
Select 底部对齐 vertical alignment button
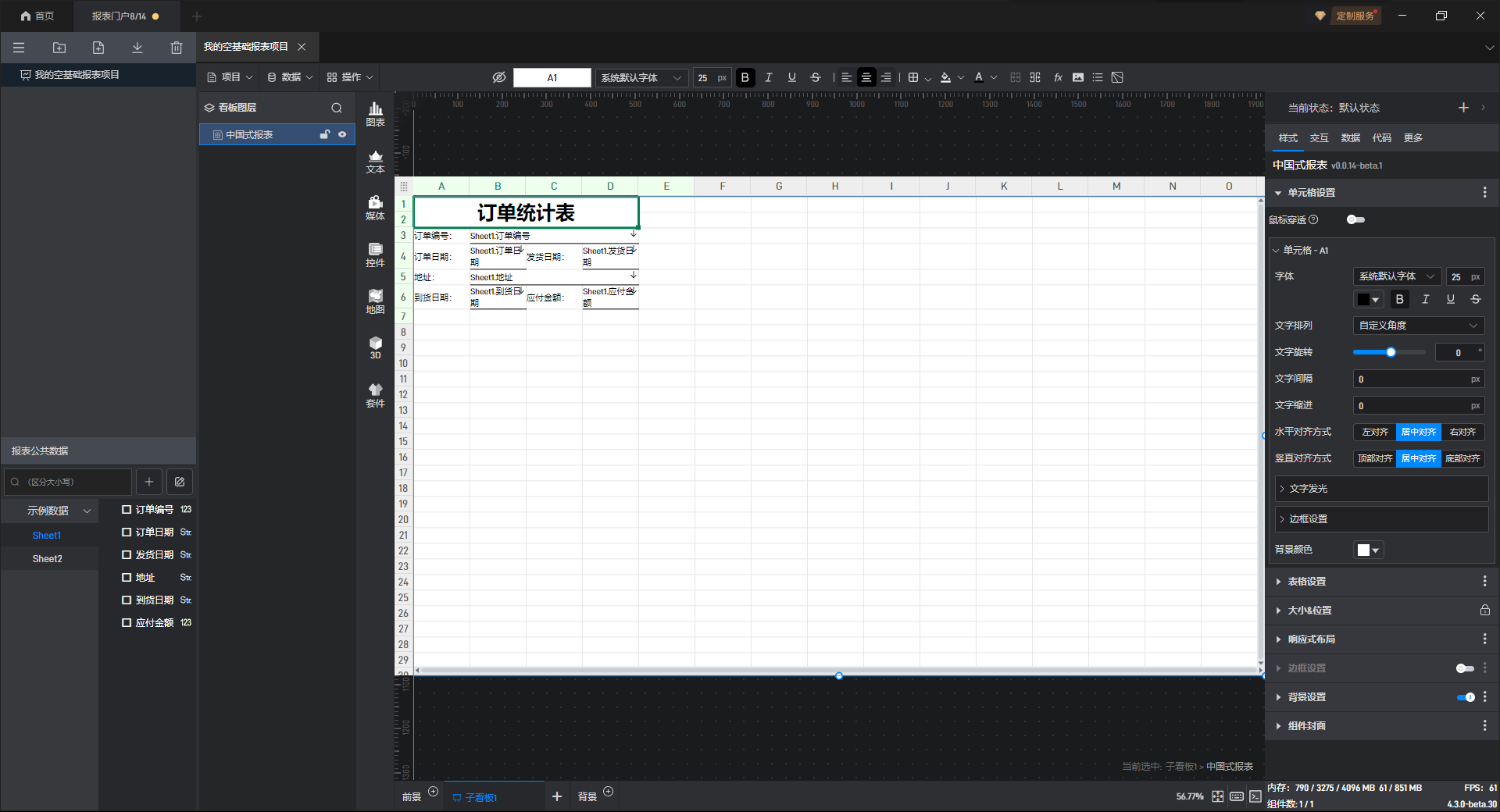[x=1462, y=459]
